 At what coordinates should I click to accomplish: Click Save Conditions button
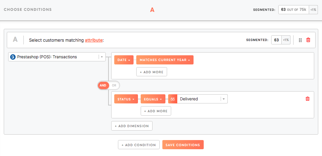click(183, 145)
